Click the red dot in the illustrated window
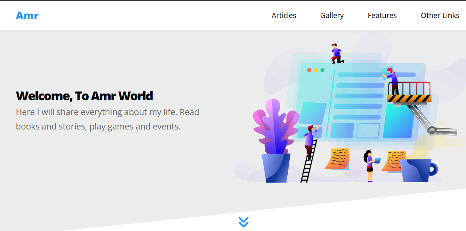The image size is (466, 231). 309,70
